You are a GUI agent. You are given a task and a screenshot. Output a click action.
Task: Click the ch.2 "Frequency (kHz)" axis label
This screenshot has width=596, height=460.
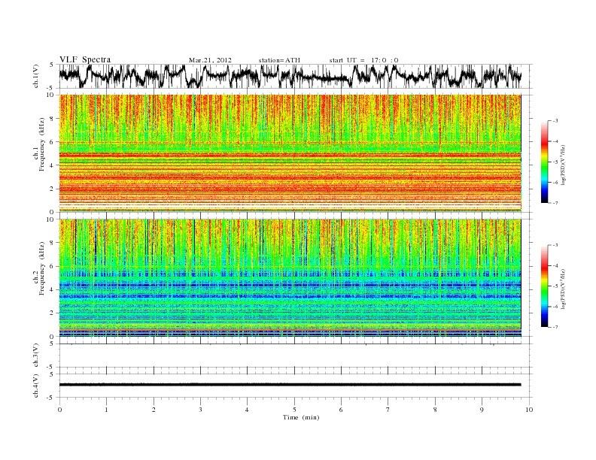click(x=42, y=269)
